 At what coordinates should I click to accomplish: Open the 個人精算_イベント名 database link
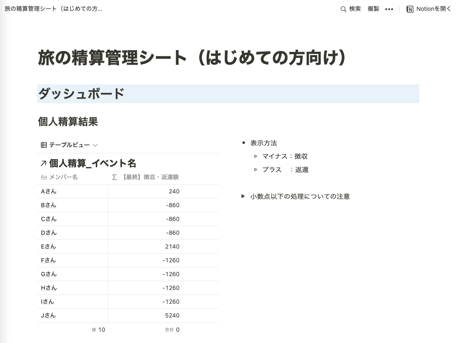click(x=92, y=163)
